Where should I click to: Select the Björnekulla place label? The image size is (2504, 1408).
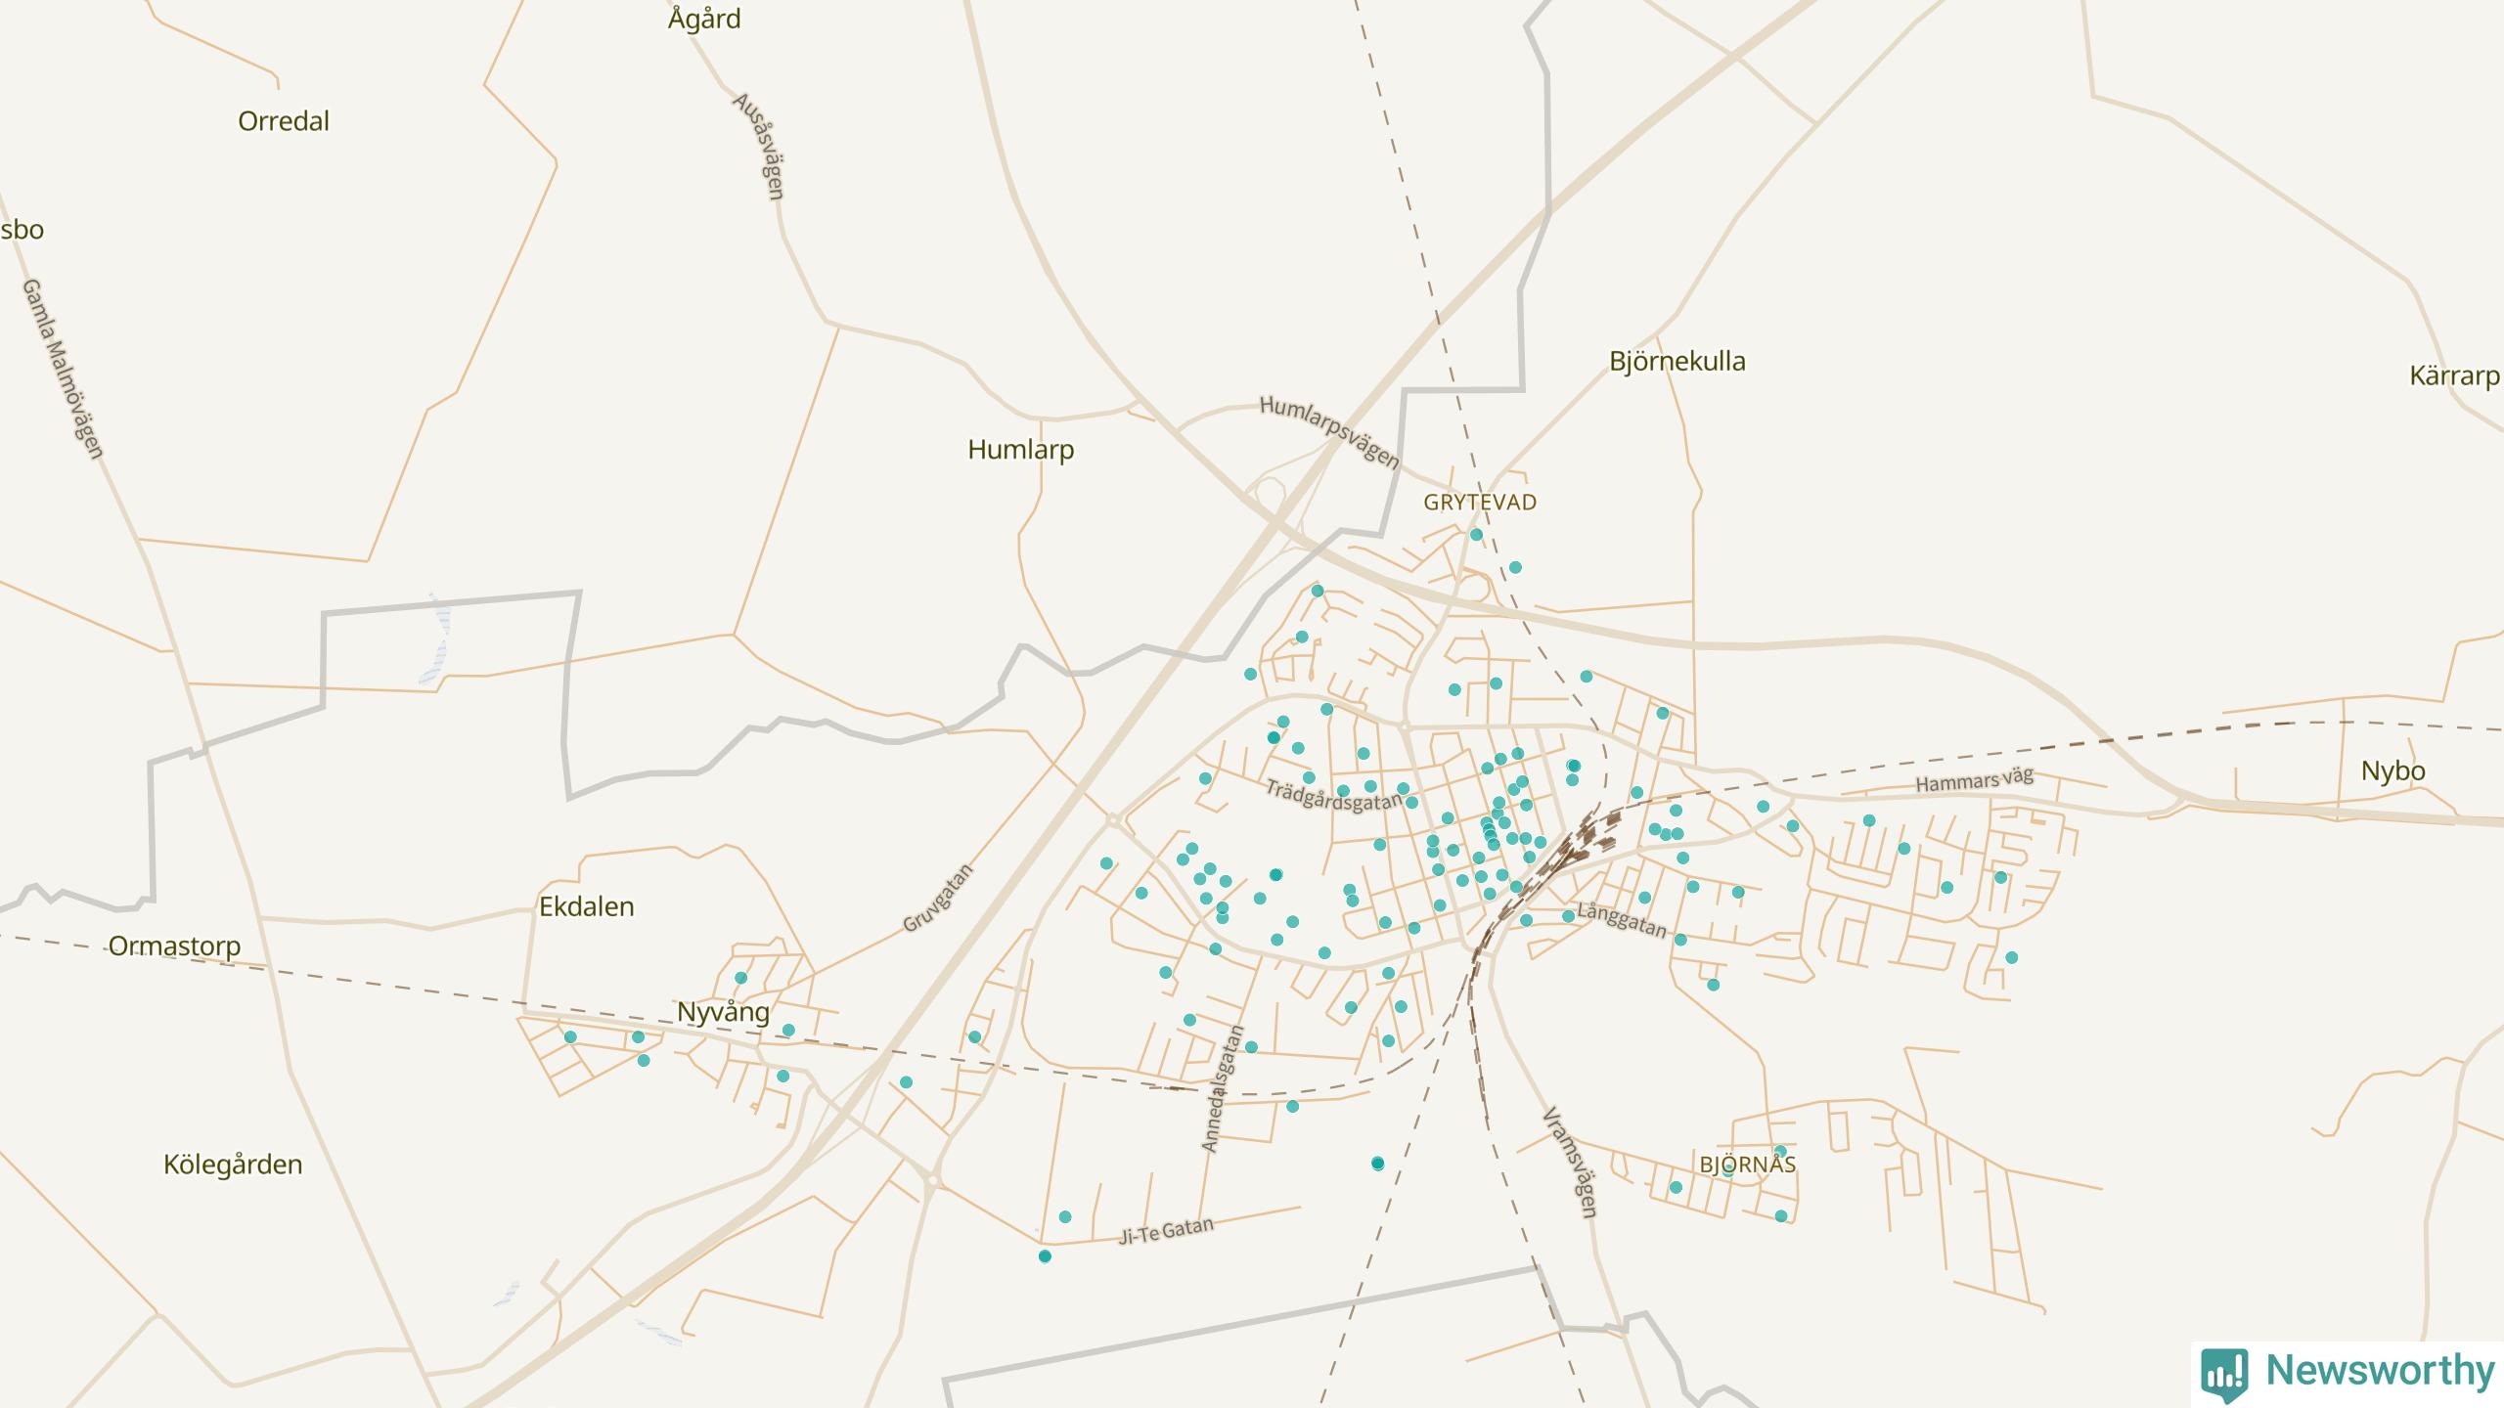click(x=1677, y=362)
